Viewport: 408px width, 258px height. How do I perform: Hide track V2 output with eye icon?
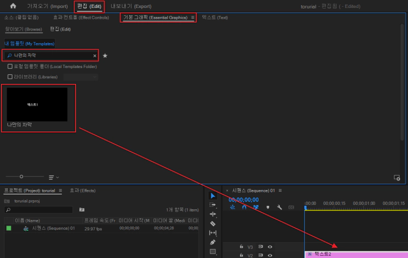click(270, 255)
